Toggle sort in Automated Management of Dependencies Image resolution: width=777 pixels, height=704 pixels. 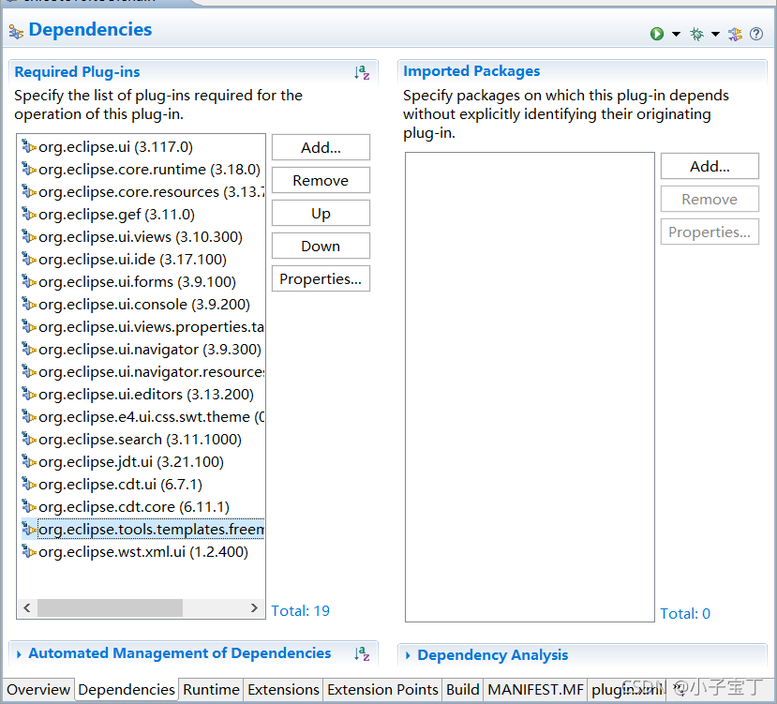tap(362, 653)
